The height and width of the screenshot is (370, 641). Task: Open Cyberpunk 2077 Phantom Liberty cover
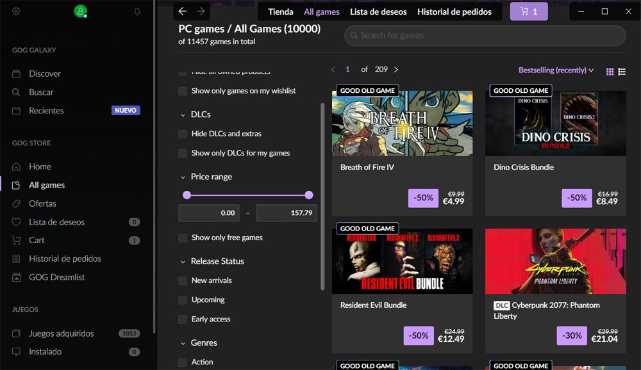pyautogui.click(x=556, y=261)
